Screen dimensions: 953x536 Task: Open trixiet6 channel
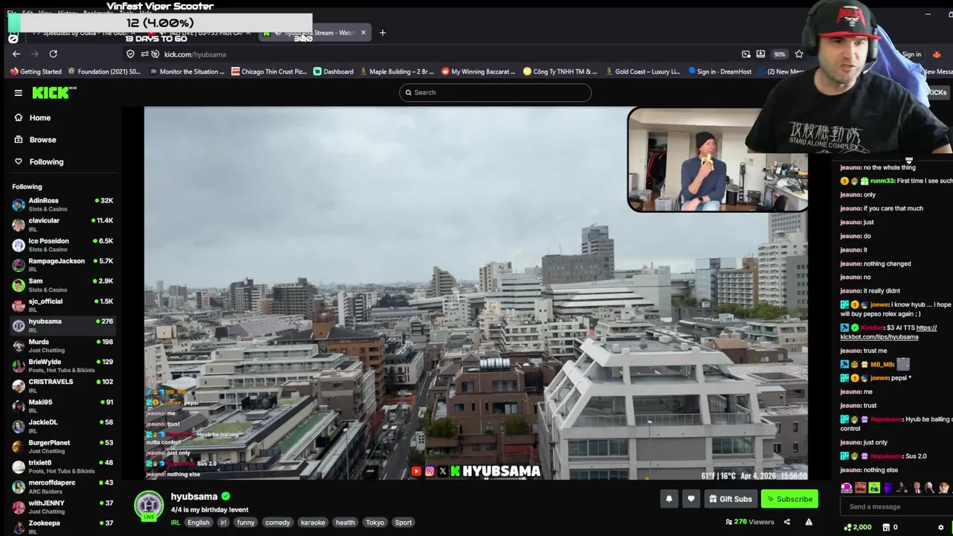(x=63, y=466)
